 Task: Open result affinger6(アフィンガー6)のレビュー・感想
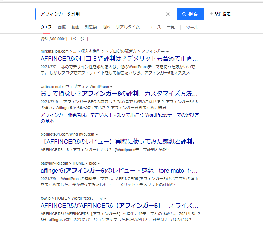point(119,171)
